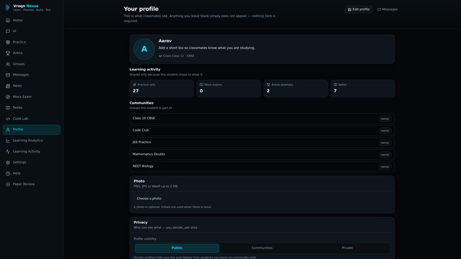
Task: Open the NEET Biology community row
Action: [262, 166]
